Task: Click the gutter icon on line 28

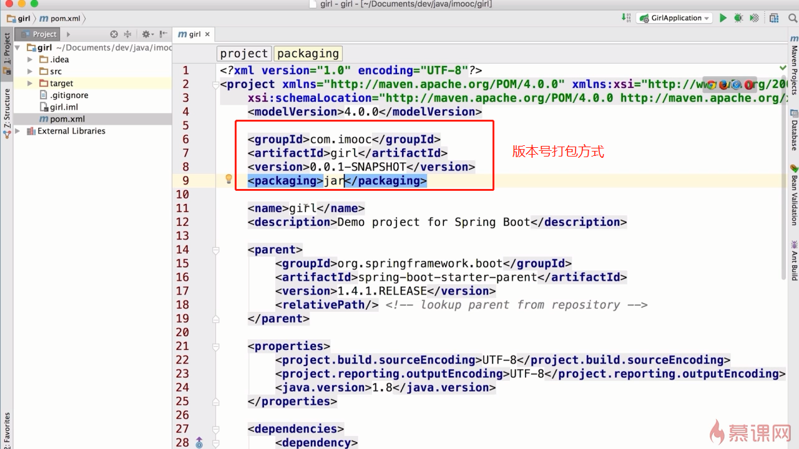Action: (199, 443)
